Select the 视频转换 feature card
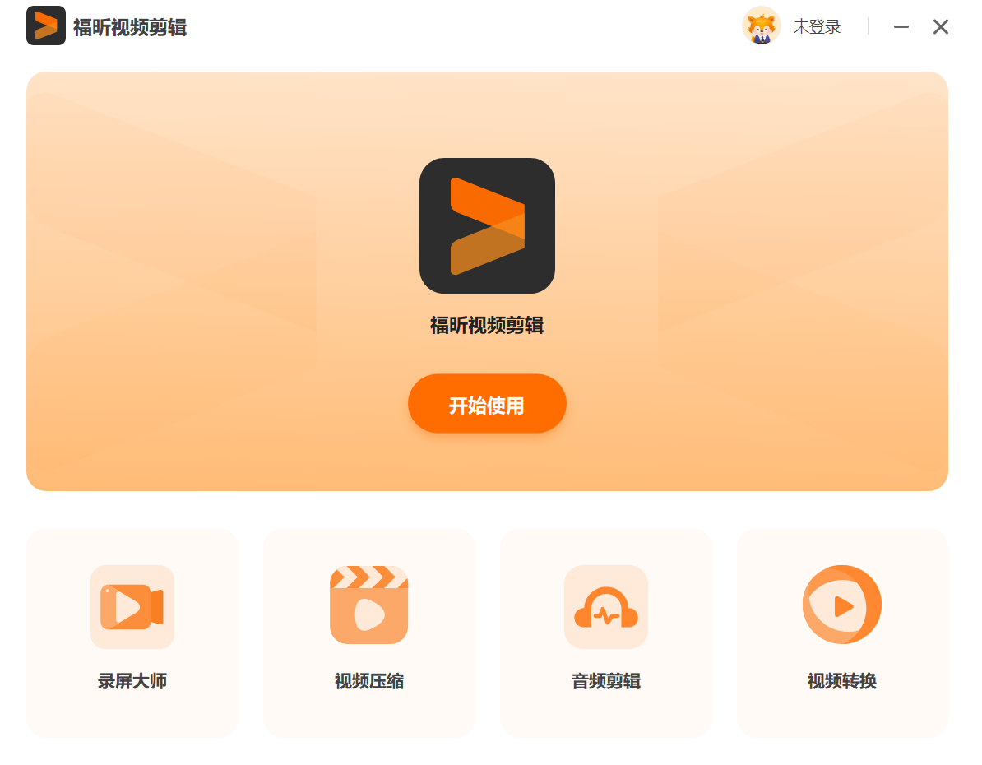The image size is (982, 765). click(842, 633)
